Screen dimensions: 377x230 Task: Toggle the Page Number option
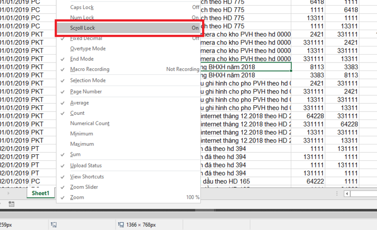[128, 91]
